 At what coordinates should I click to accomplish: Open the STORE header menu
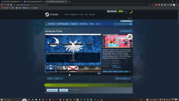66,15
